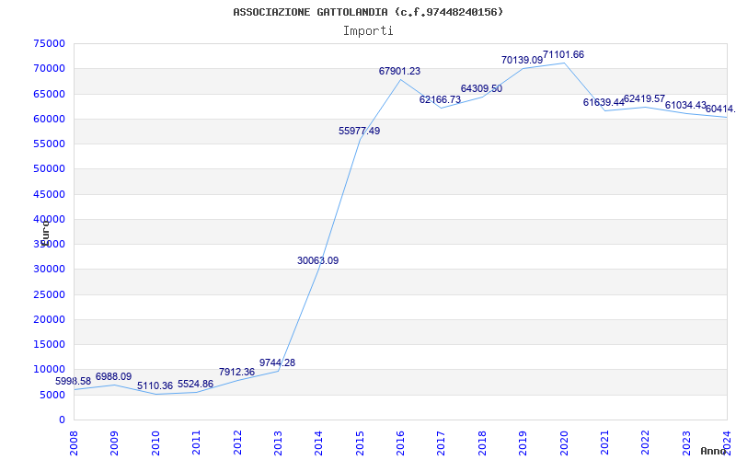
Task: Click x-axis year 2023
Action: (x=686, y=443)
